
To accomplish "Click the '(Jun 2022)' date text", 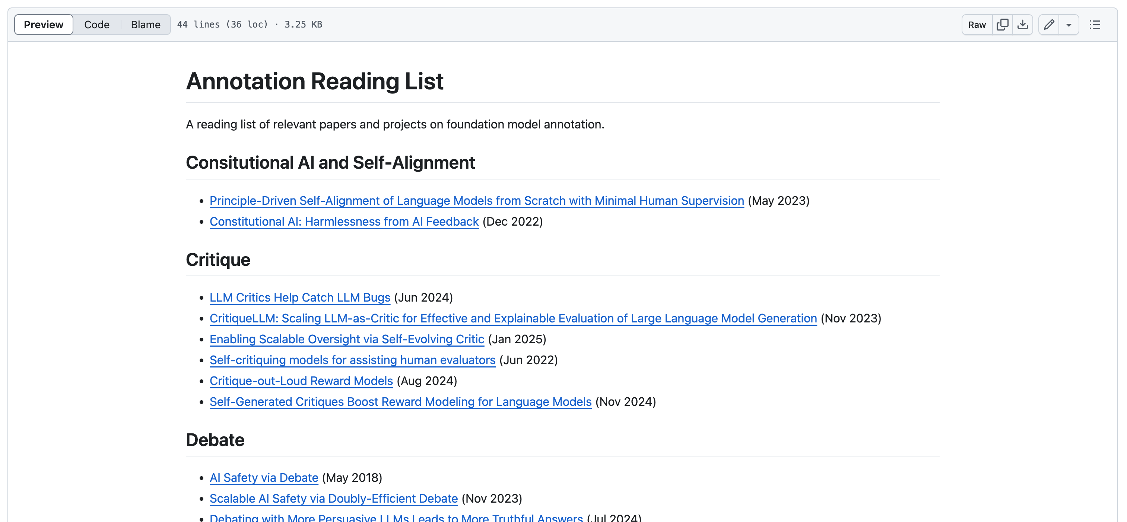I will [528, 360].
